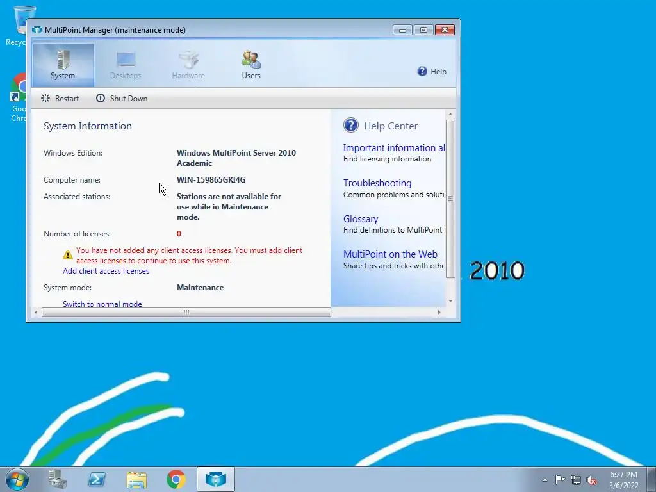This screenshot has width=656, height=492.
Task: Click Add client access licenses
Action: pyautogui.click(x=106, y=271)
